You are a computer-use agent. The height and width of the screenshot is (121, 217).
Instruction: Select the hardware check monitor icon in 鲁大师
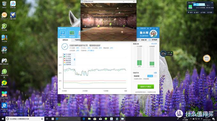tap(63, 34)
